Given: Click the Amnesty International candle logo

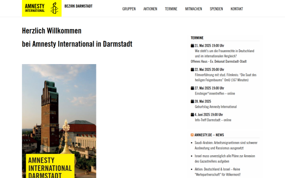Looking at the screenshot, I should point(54,8).
